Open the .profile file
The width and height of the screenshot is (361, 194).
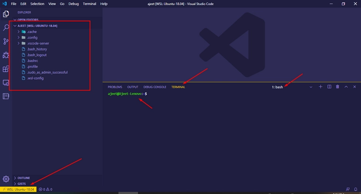(32, 67)
